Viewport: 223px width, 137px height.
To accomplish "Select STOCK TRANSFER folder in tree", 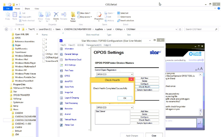I will 22,95.
